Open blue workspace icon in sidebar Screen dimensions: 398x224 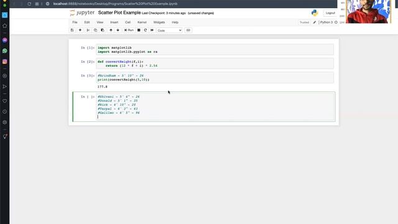point(5,15)
